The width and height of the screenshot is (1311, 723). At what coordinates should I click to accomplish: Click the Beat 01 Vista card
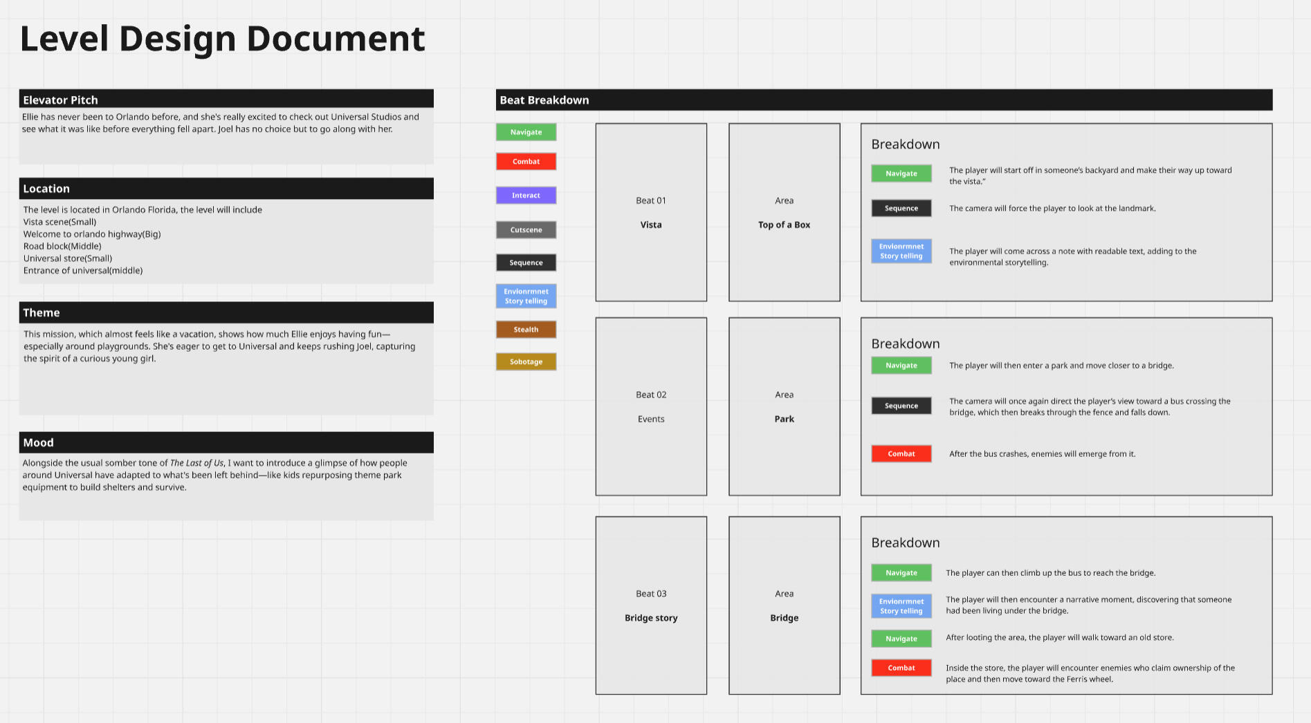pos(651,212)
